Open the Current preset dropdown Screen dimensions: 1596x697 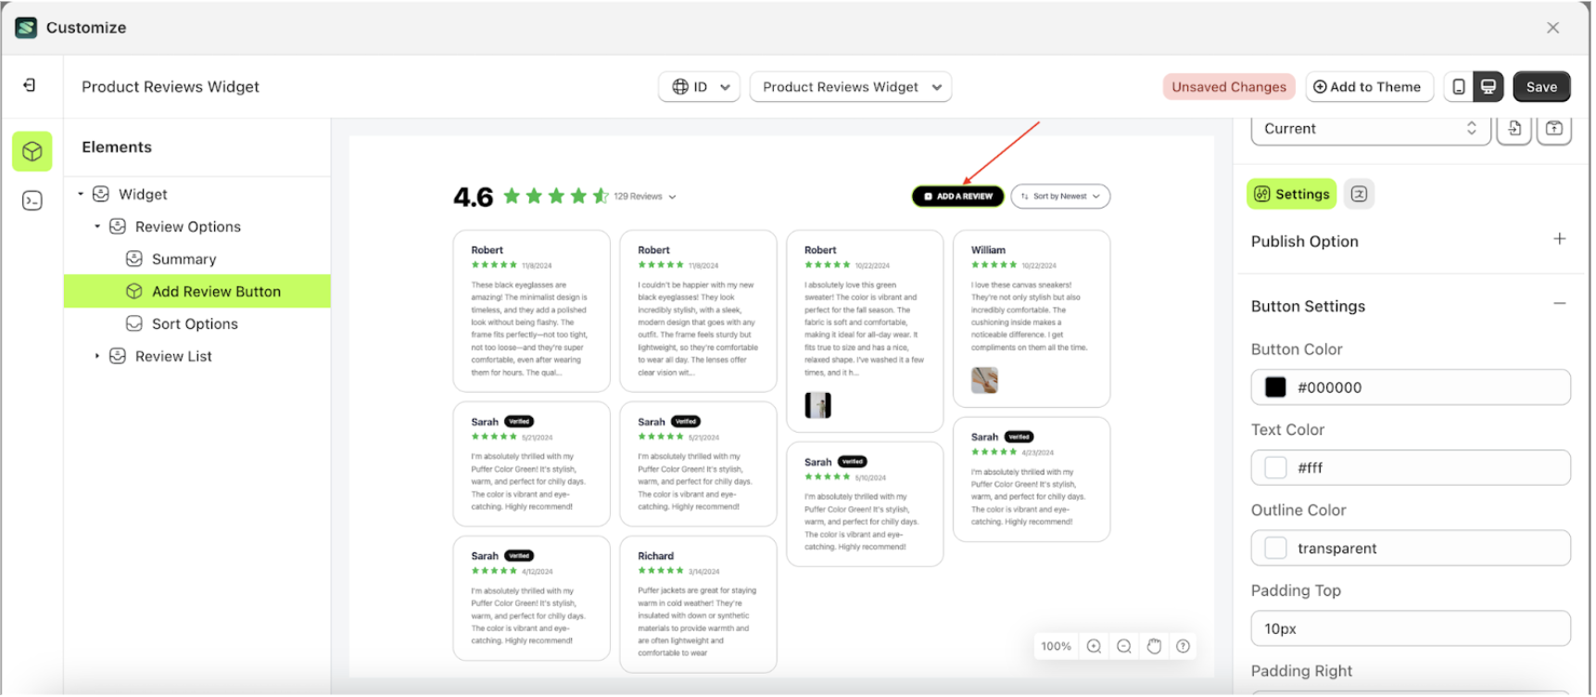(x=1371, y=129)
